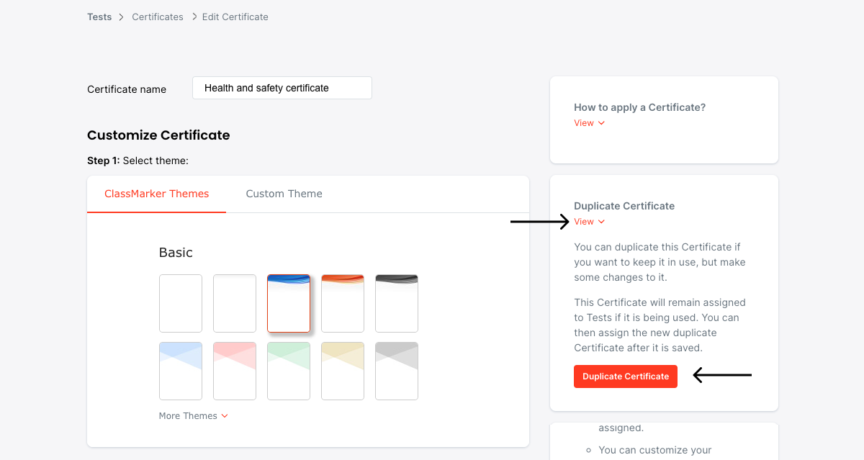The height and width of the screenshot is (460, 864).
Task: Select the plain white first theme thumbnail
Action: (x=180, y=303)
